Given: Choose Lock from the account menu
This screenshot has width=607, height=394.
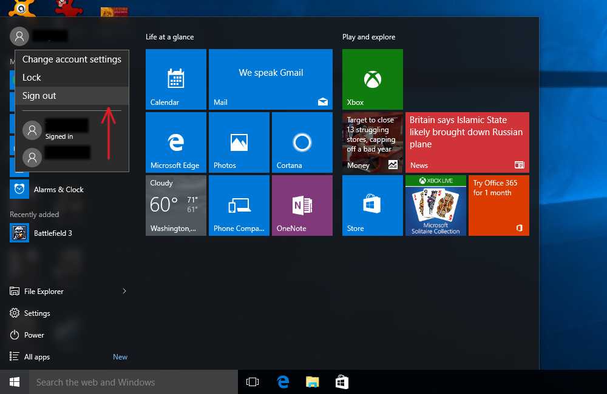Looking at the screenshot, I should point(72,78).
